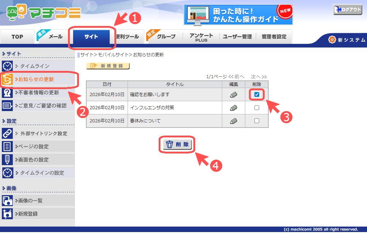Open 外部サイトリンク設定 chain icon
This screenshot has height=239, width=367.
[x=7, y=133]
